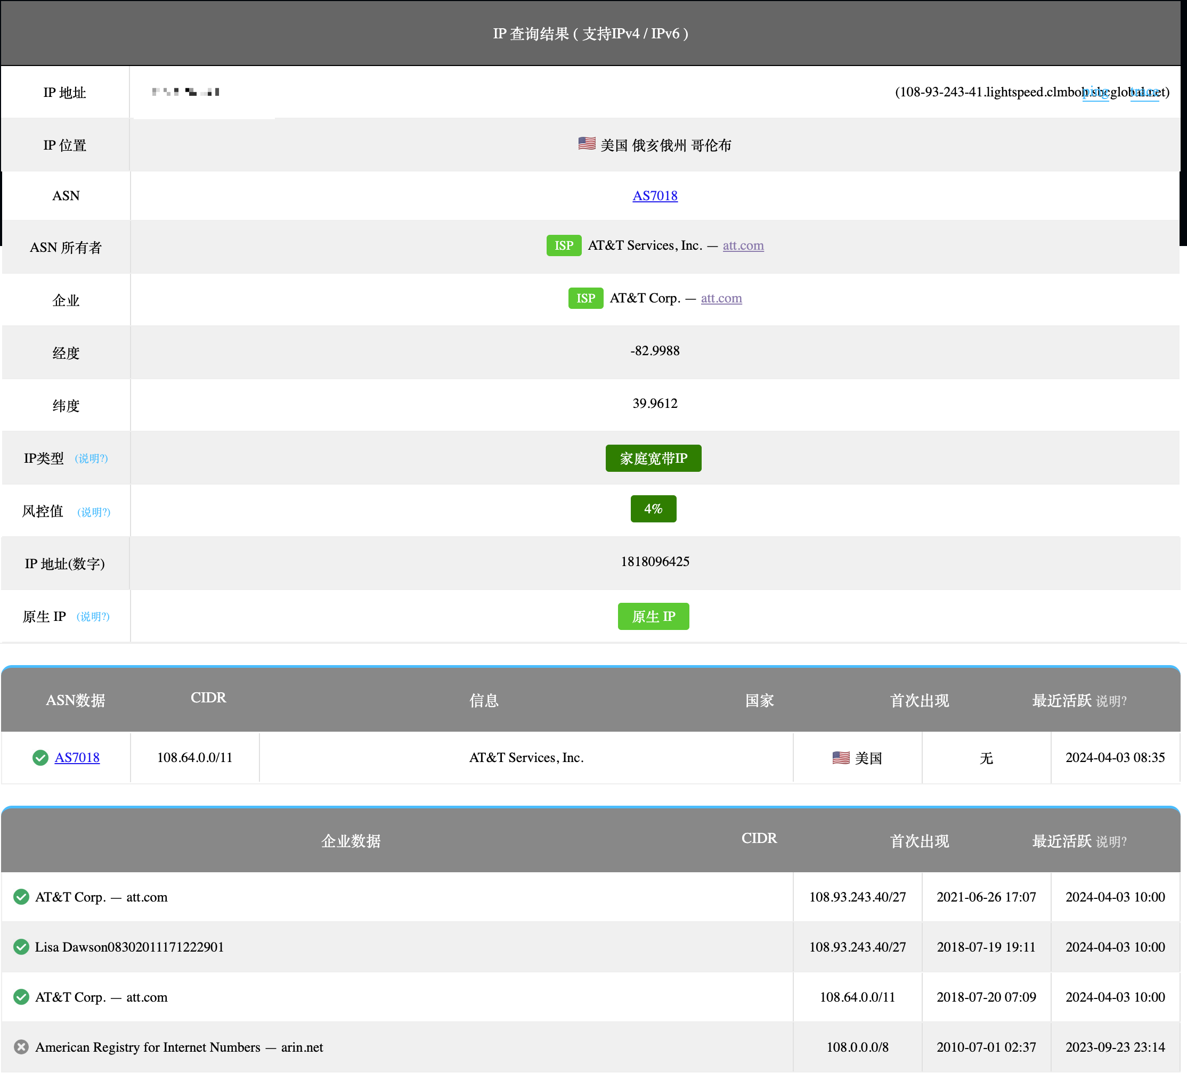Click the trace link
1187x1081 pixels.
coord(1144,92)
